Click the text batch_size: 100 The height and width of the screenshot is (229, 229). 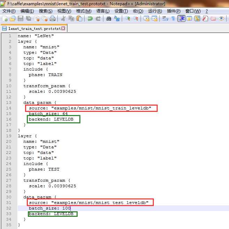50,208
